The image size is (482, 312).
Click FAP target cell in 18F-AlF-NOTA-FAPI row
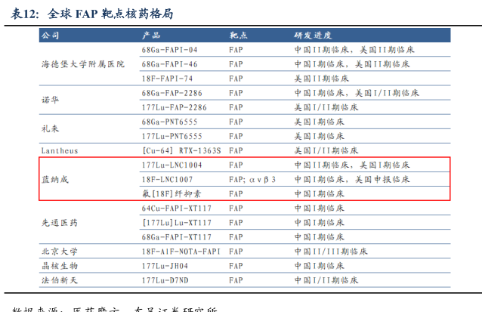click(x=236, y=252)
